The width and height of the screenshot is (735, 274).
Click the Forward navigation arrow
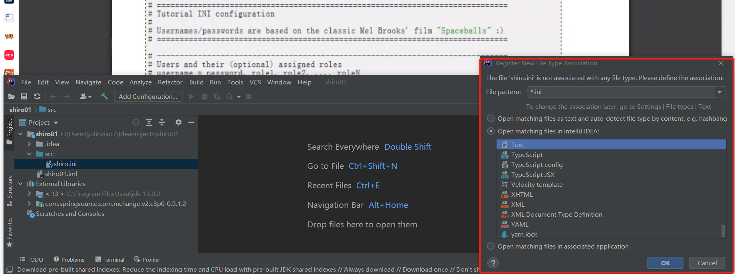[67, 96]
